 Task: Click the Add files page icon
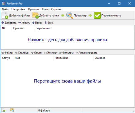[x=5, y=15]
